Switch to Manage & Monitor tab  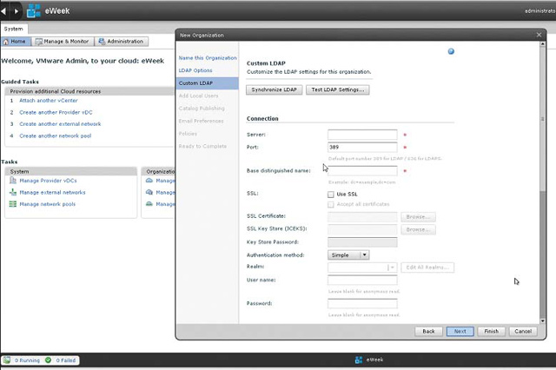click(63, 42)
